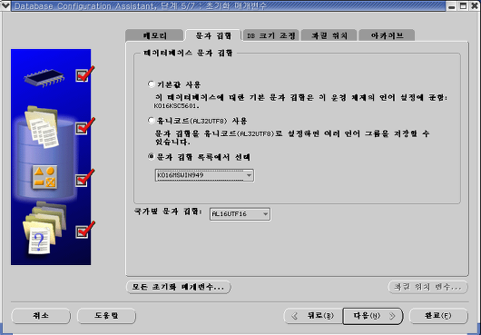The width and height of the screenshot is (481, 335).
Task: Open the KO16MSWIN949 character set dropdown
Action: point(204,175)
